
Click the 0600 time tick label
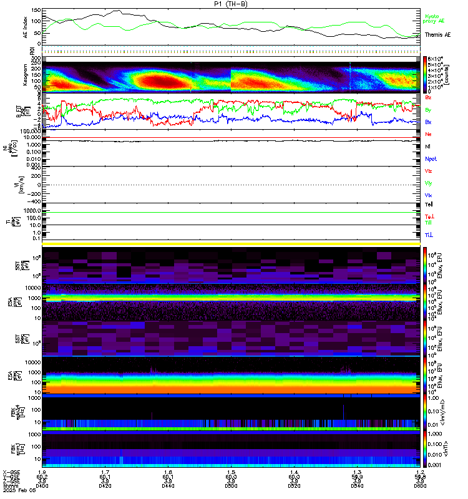[420, 486]
